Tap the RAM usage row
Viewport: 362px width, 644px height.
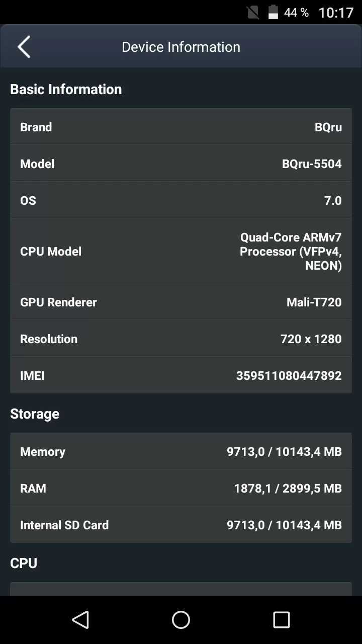[181, 488]
